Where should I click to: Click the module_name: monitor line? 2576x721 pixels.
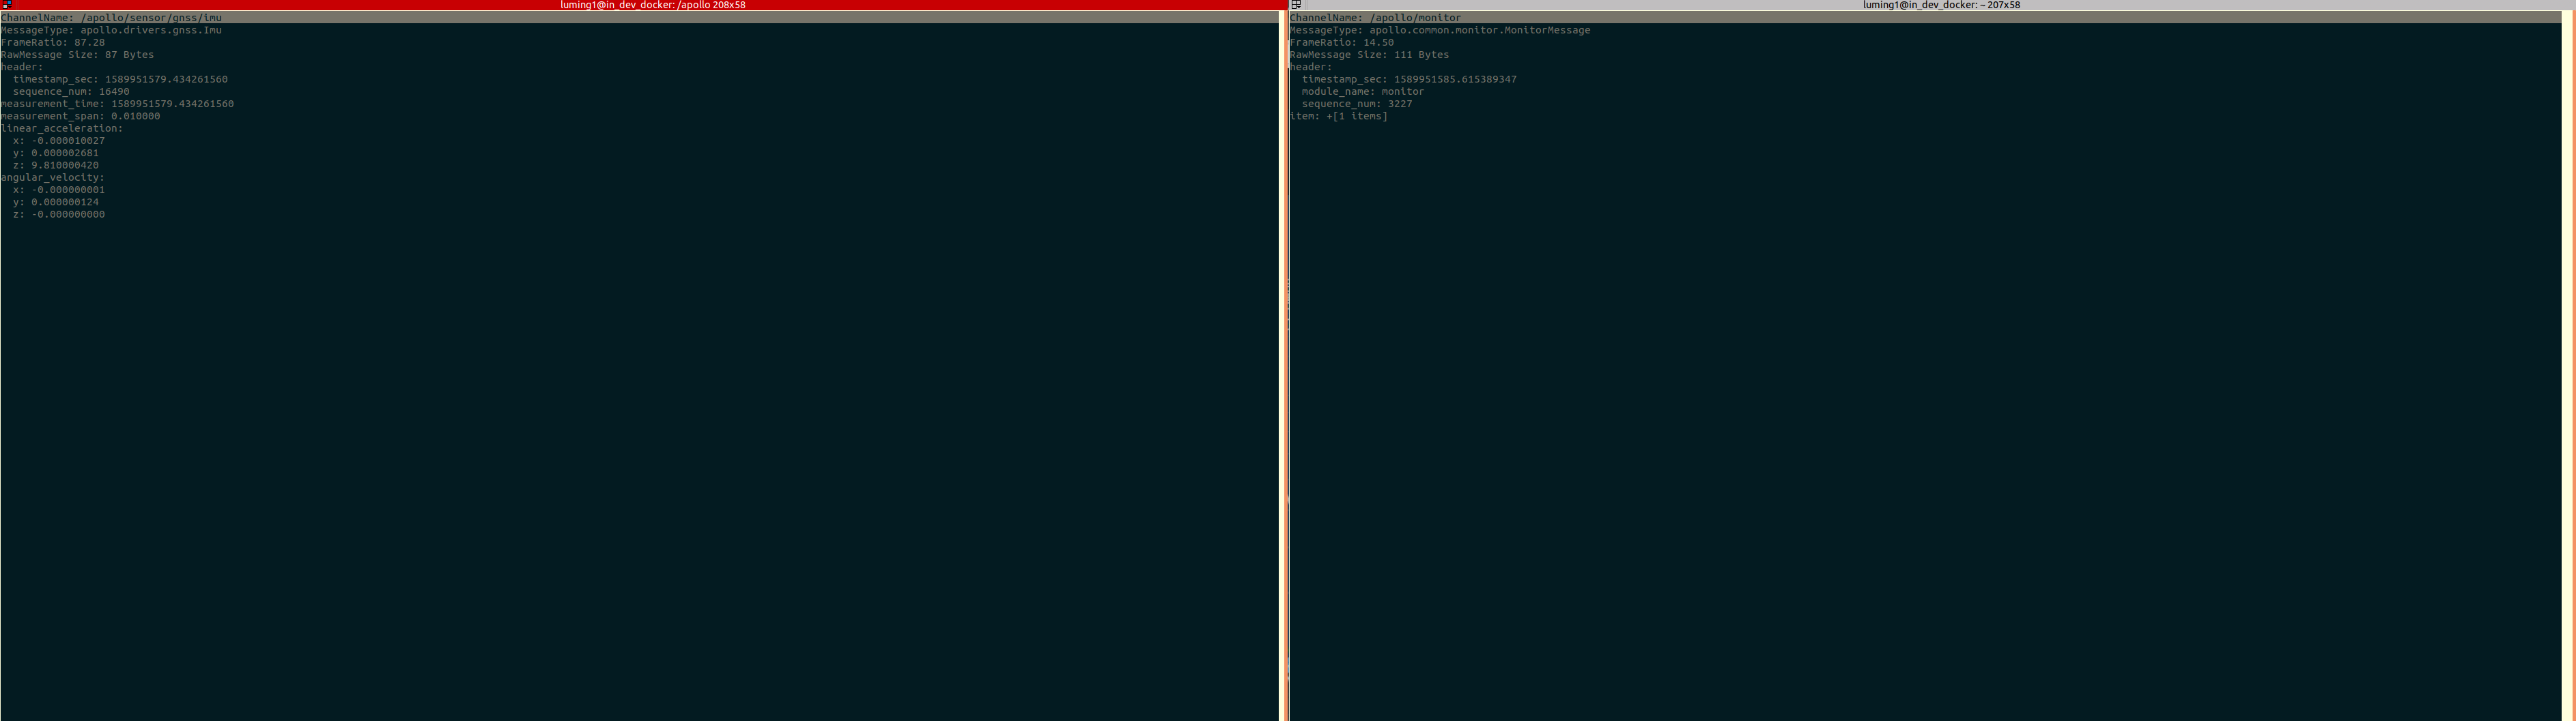click(1363, 92)
